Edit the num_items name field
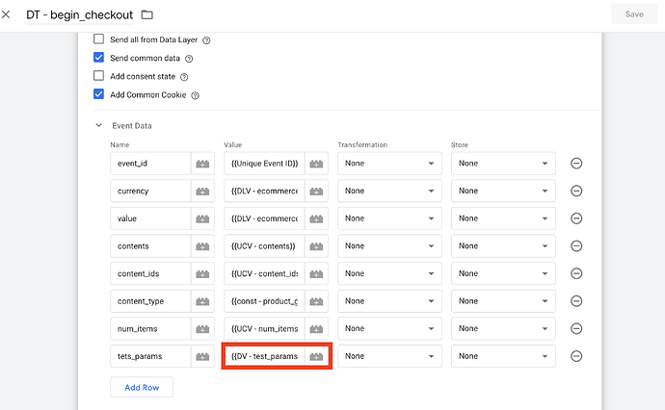The image size is (665, 410). [150, 329]
